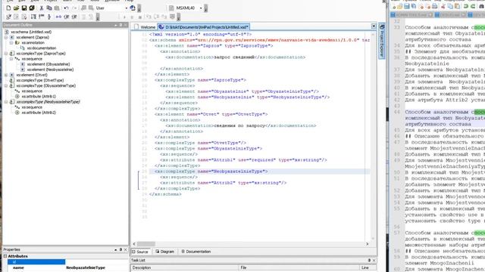Select xs:schema (Untitled.xsd) root node
The width and height of the screenshot is (485, 272).
tap(31, 32)
